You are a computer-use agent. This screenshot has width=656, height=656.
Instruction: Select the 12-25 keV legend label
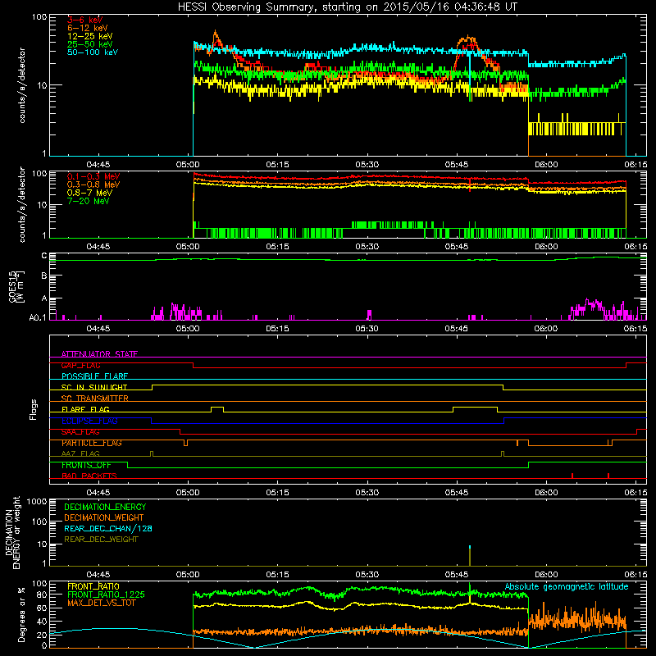[x=90, y=36]
